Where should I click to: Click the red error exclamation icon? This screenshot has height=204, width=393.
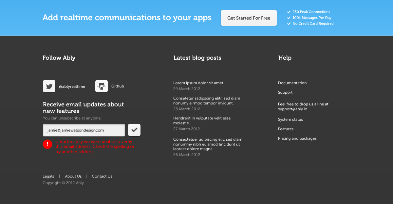(47, 144)
